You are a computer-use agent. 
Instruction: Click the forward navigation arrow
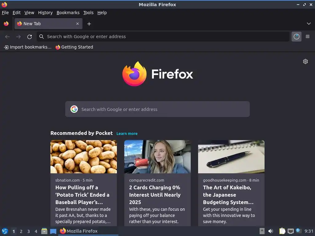(x=18, y=37)
